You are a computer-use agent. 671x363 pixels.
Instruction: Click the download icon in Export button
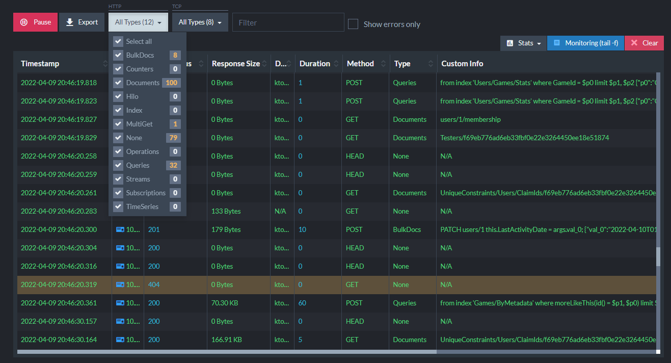(x=70, y=22)
